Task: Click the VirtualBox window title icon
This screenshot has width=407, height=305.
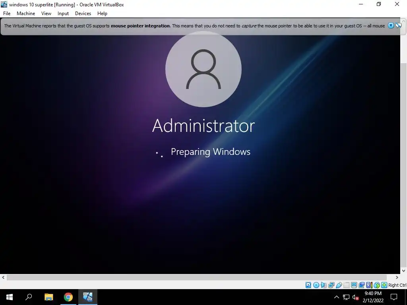Action: coord(4,4)
